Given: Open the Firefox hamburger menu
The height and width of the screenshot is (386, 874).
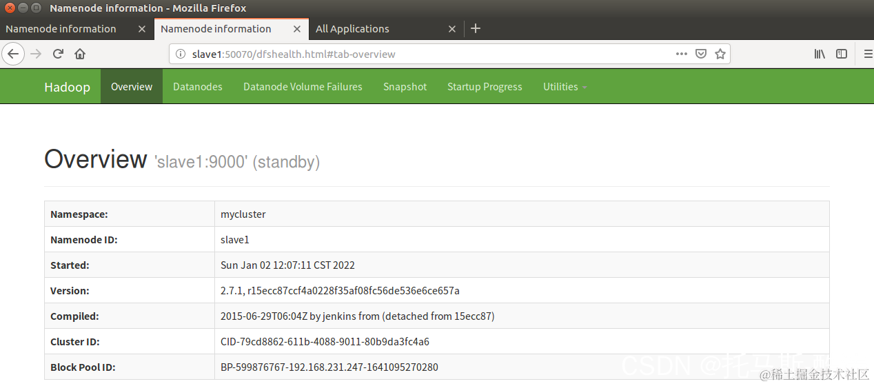Looking at the screenshot, I should (x=867, y=54).
